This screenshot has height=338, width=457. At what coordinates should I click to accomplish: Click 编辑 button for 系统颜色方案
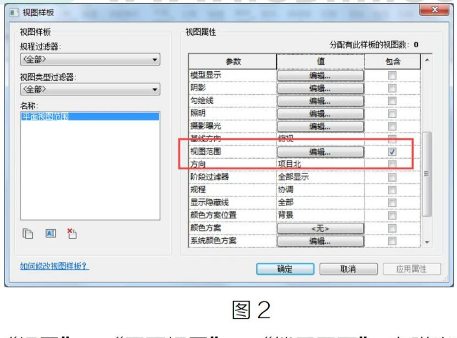tap(320, 241)
